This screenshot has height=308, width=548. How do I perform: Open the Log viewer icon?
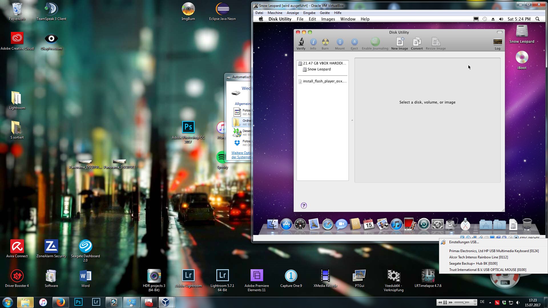coord(497,42)
